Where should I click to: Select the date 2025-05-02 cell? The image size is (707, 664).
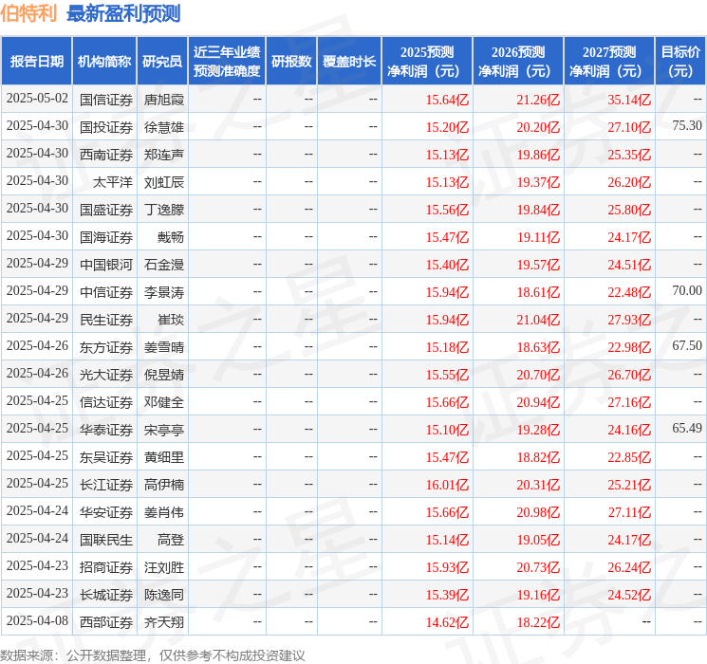tap(37, 99)
